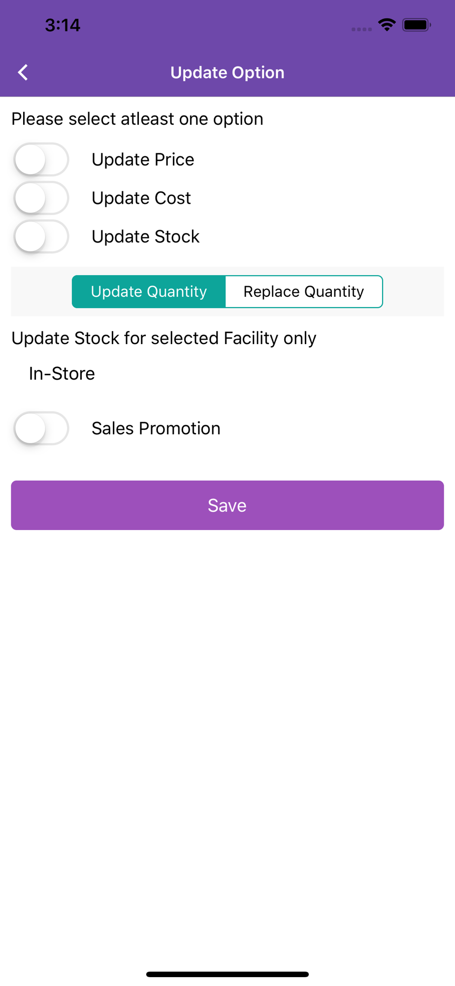This screenshot has height=986, width=455.
Task: Tap the Update Price label
Action: [x=143, y=160]
